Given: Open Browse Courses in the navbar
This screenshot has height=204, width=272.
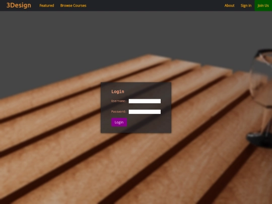Looking at the screenshot, I should point(73,6).
